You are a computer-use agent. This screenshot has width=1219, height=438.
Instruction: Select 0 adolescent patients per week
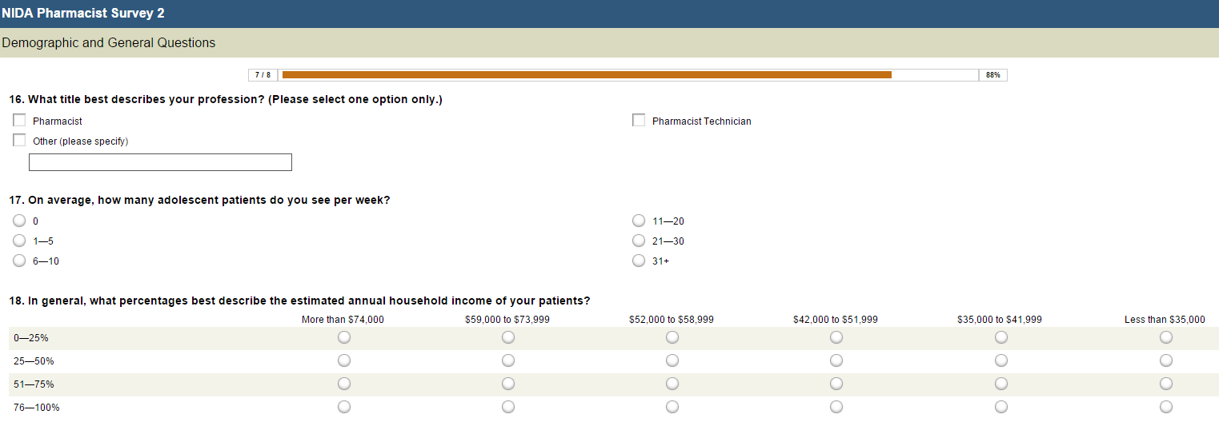click(x=19, y=221)
